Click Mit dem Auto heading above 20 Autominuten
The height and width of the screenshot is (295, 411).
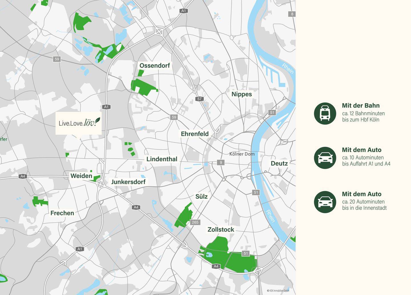362,194
